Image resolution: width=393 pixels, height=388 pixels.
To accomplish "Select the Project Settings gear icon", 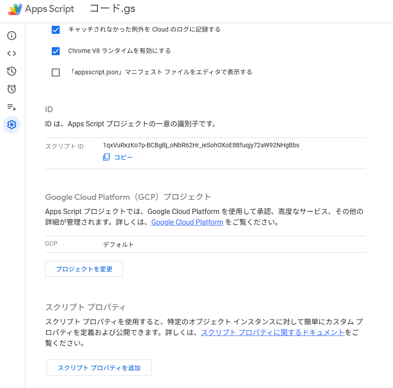I will (x=12, y=125).
